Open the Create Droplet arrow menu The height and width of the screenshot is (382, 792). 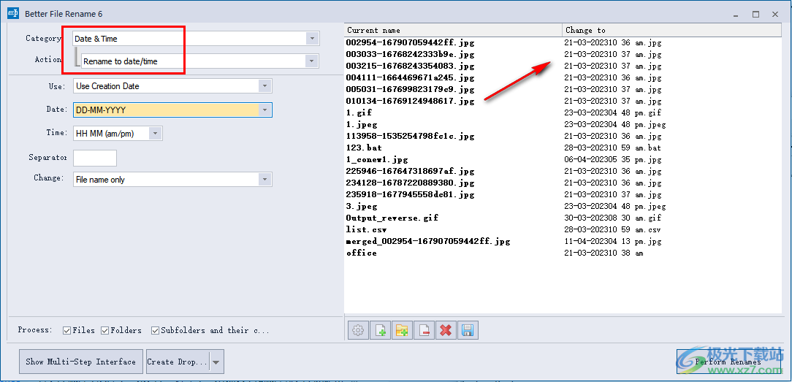pyautogui.click(x=216, y=362)
